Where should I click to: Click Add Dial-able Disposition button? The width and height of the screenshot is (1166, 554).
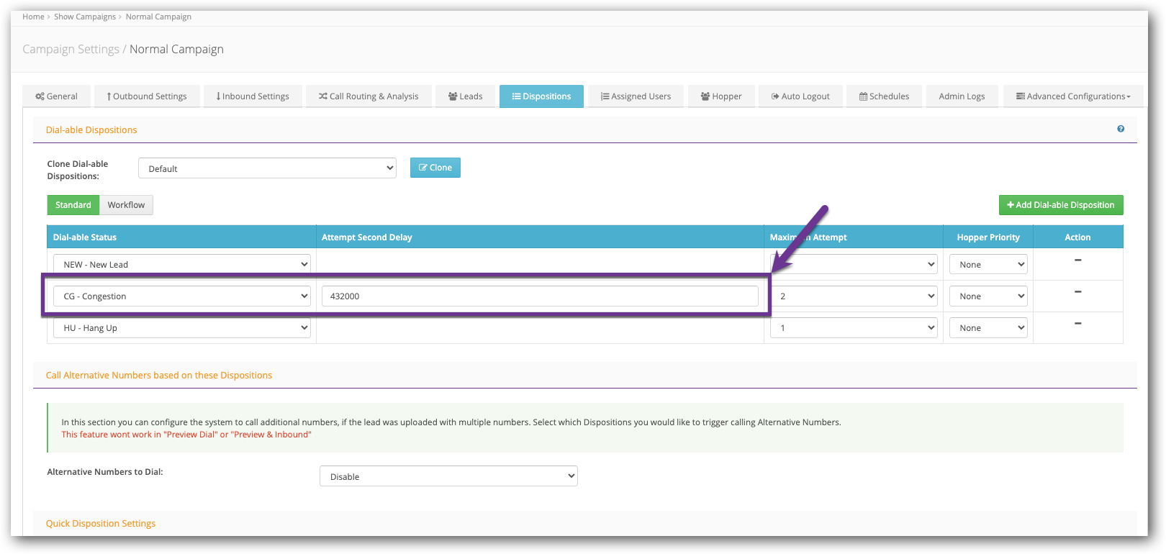[x=1060, y=205]
